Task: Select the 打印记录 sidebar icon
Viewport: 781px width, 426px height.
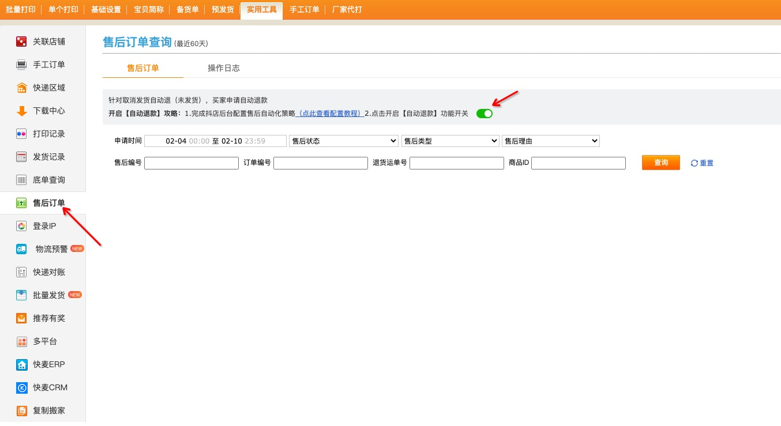Action: coord(21,134)
